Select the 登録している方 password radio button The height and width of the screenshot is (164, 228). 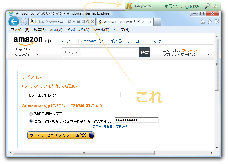pos(31,121)
